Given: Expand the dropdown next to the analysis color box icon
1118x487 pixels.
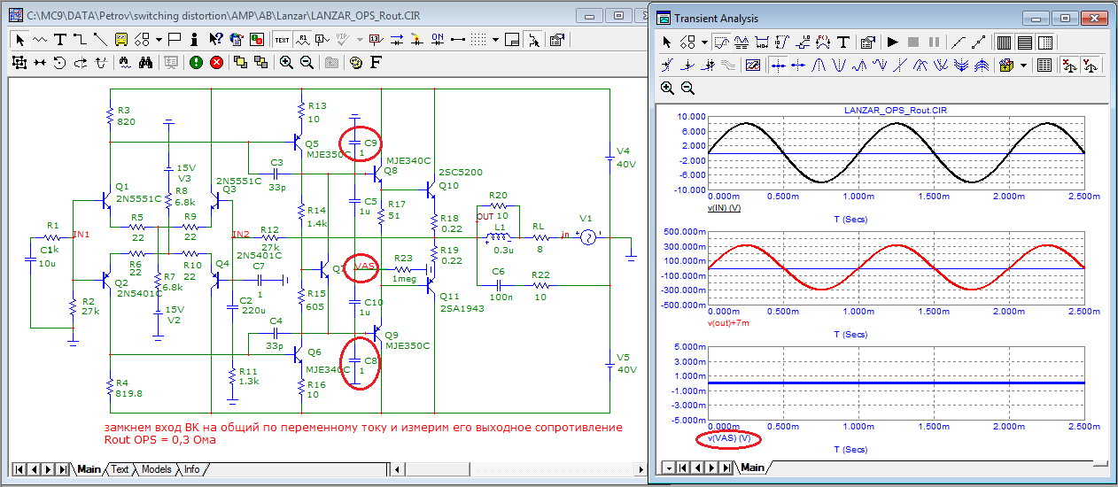Looking at the screenshot, I should click(1024, 65).
